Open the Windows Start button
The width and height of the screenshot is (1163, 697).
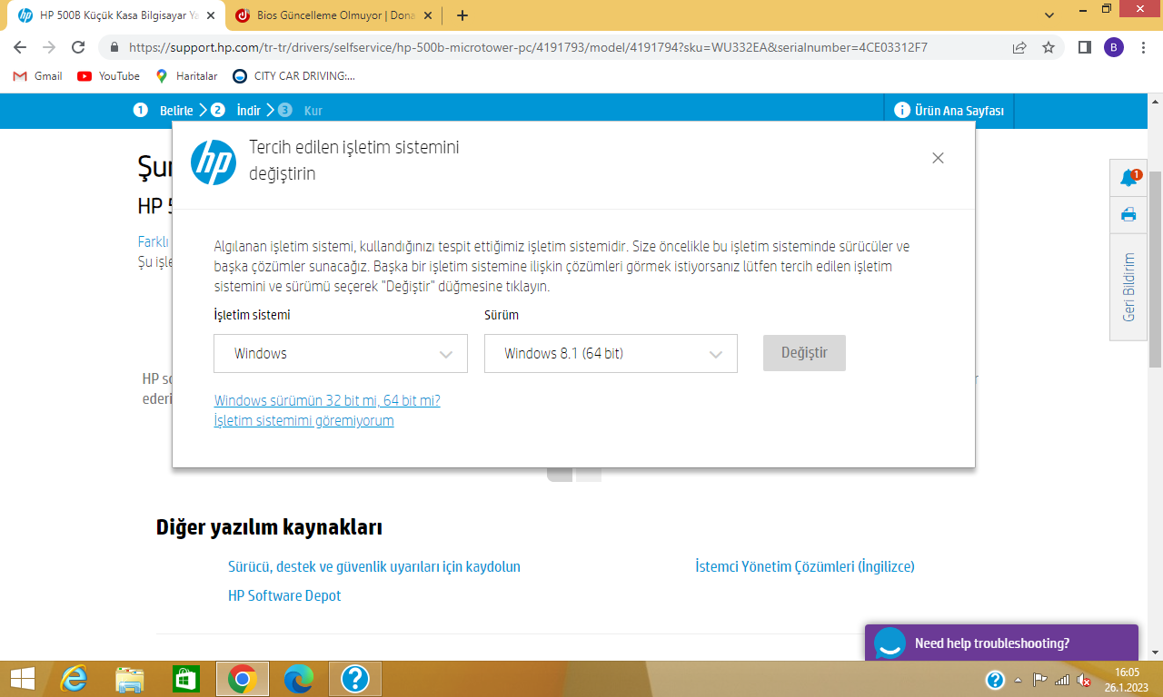[x=23, y=679]
